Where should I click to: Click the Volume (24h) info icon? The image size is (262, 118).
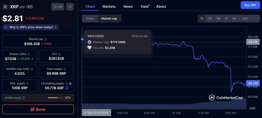[x=29, y=54]
